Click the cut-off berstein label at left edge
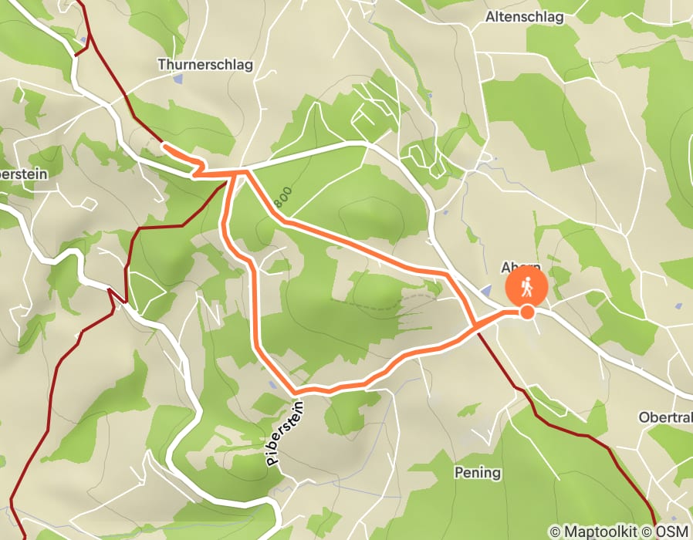This screenshot has width=693, height=540. coord(23,174)
